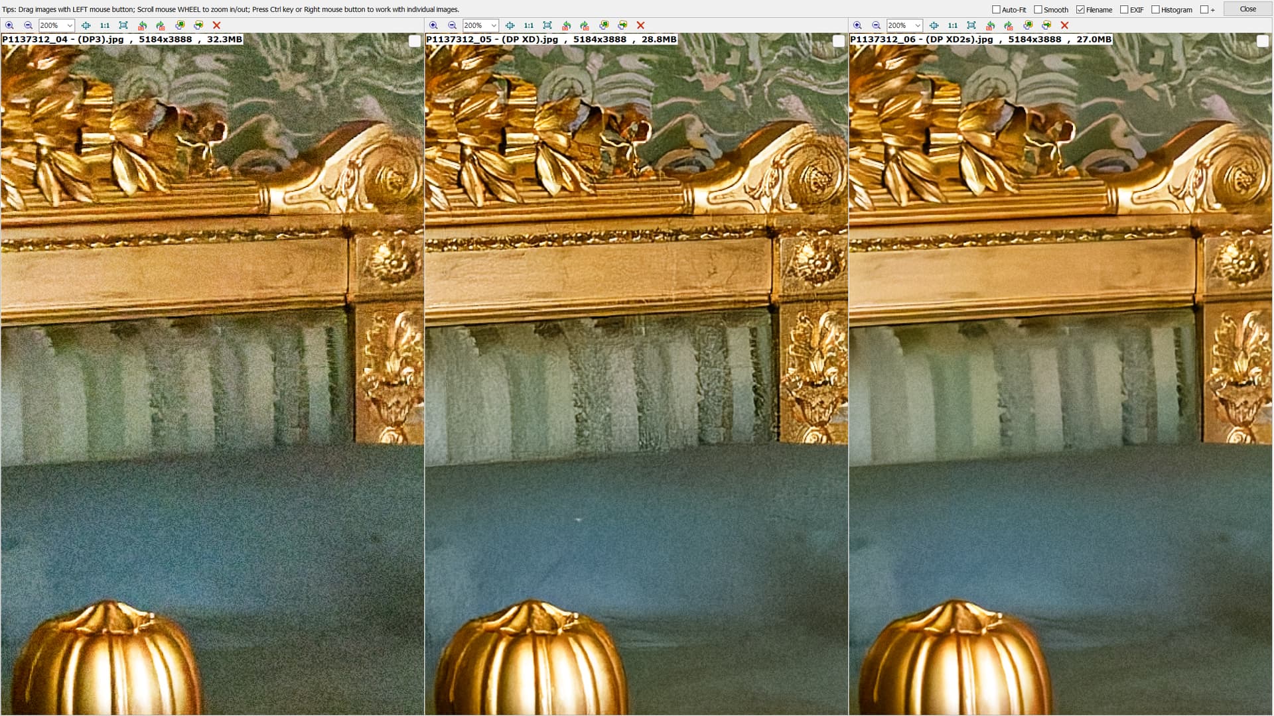Move the DP3 image to a folder
The width and height of the screenshot is (1274, 716).
coord(198,25)
